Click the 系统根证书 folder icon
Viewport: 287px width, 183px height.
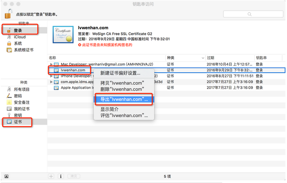(9, 50)
